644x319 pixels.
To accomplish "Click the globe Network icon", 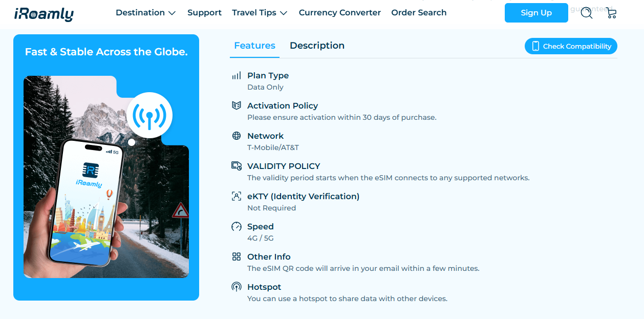I will click(237, 136).
